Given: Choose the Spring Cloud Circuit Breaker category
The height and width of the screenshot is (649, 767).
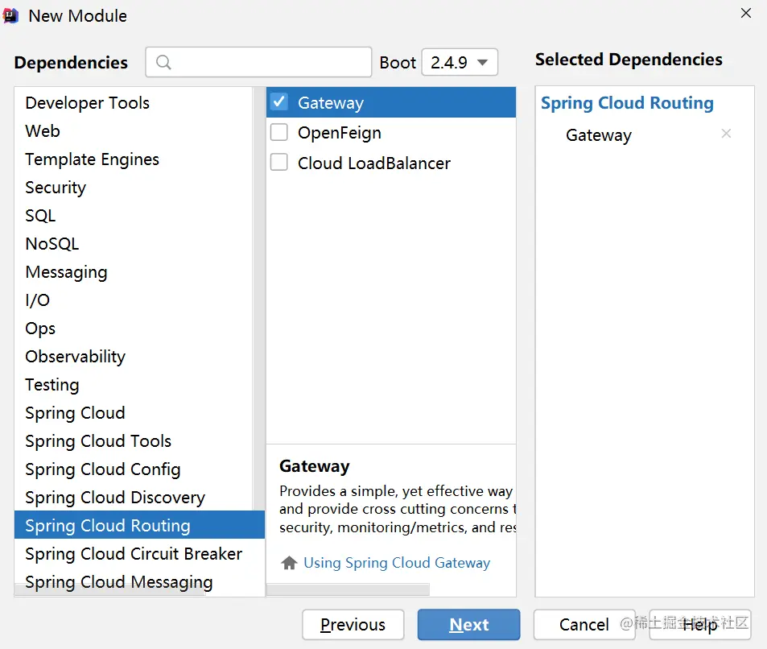Looking at the screenshot, I should [x=133, y=554].
